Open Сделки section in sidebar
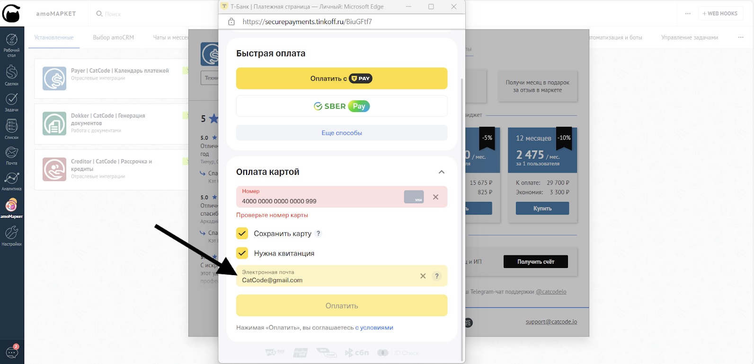Screen dimensions: 754x364 [x=11, y=76]
